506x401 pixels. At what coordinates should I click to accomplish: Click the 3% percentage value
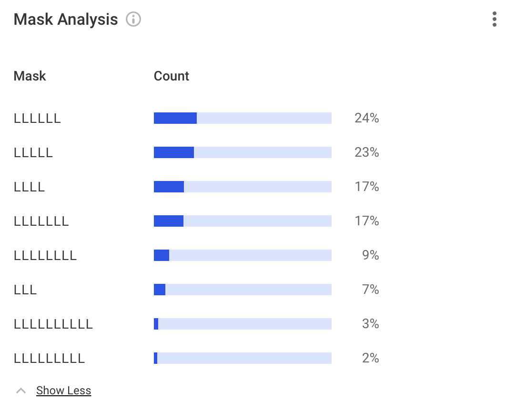[370, 324]
